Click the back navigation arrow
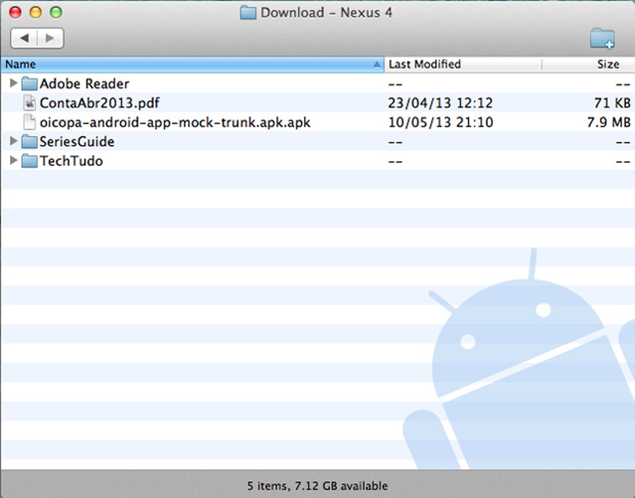Image resolution: width=635 pixels, height=498 pixels. pos(24,39)
